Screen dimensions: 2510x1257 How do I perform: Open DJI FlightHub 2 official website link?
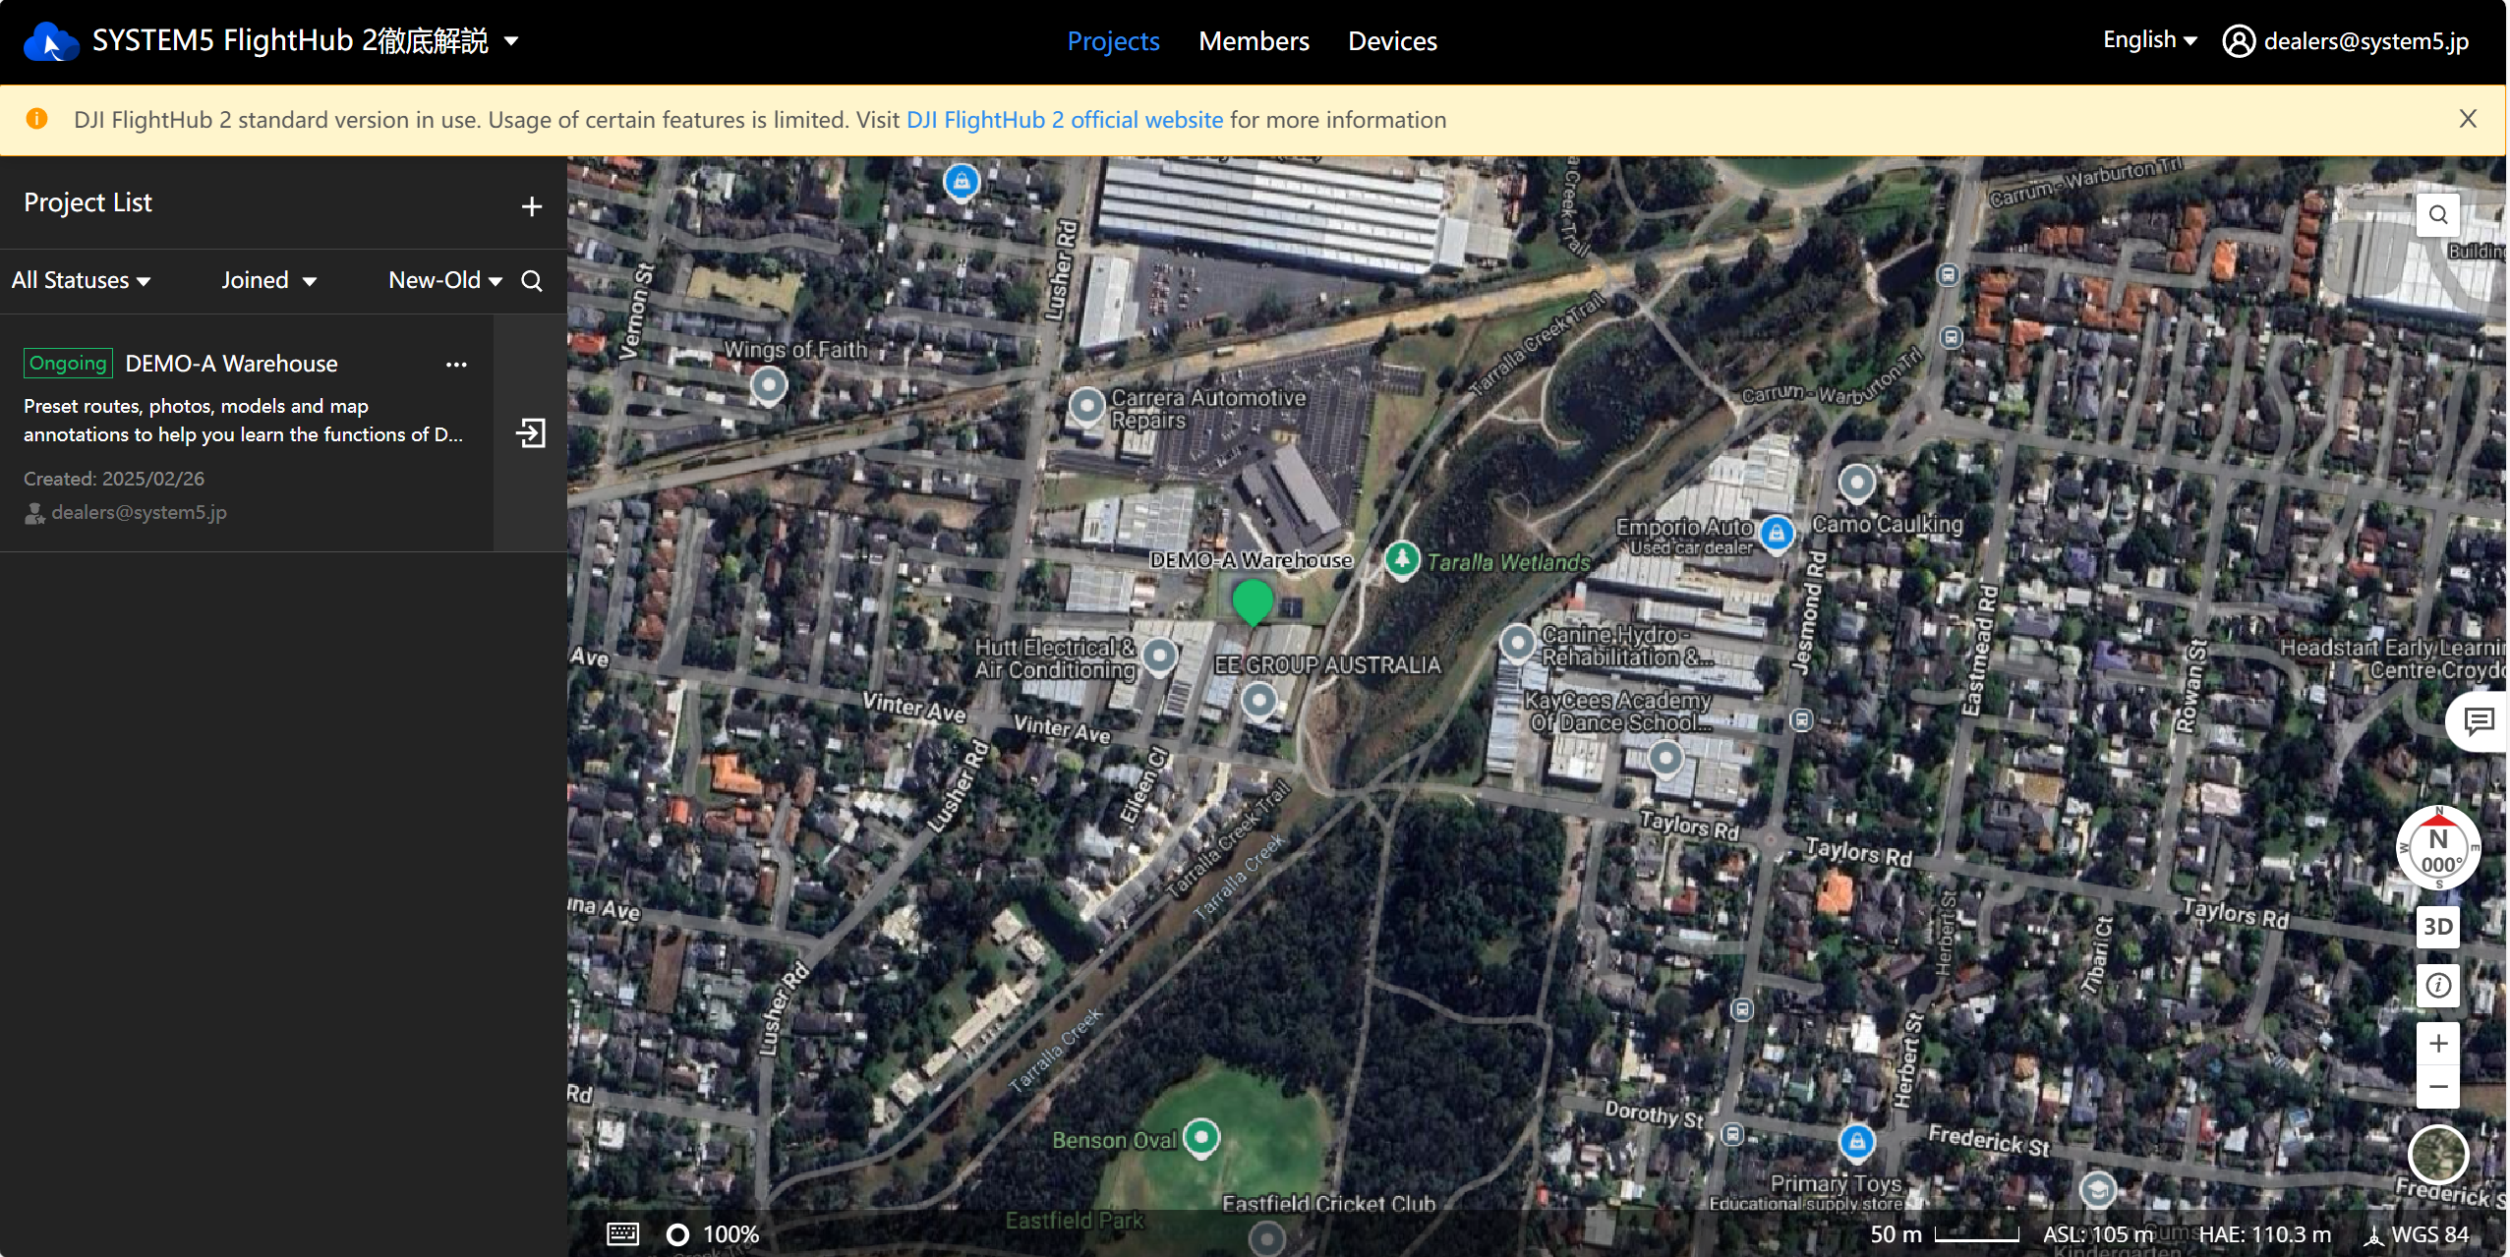pyautogui.click(x=1065, y=120)
